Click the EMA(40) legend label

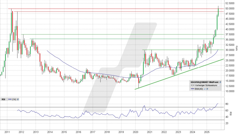click(x=199, y=89)
